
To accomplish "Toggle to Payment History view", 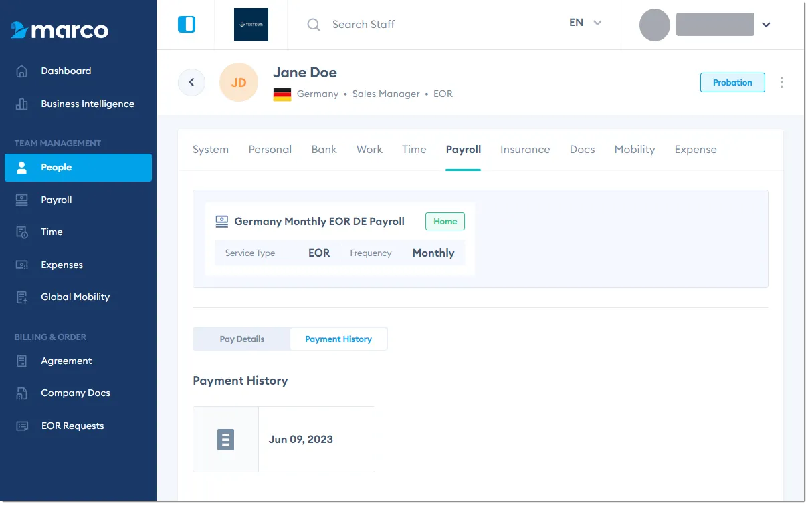I will click(338, 339).
